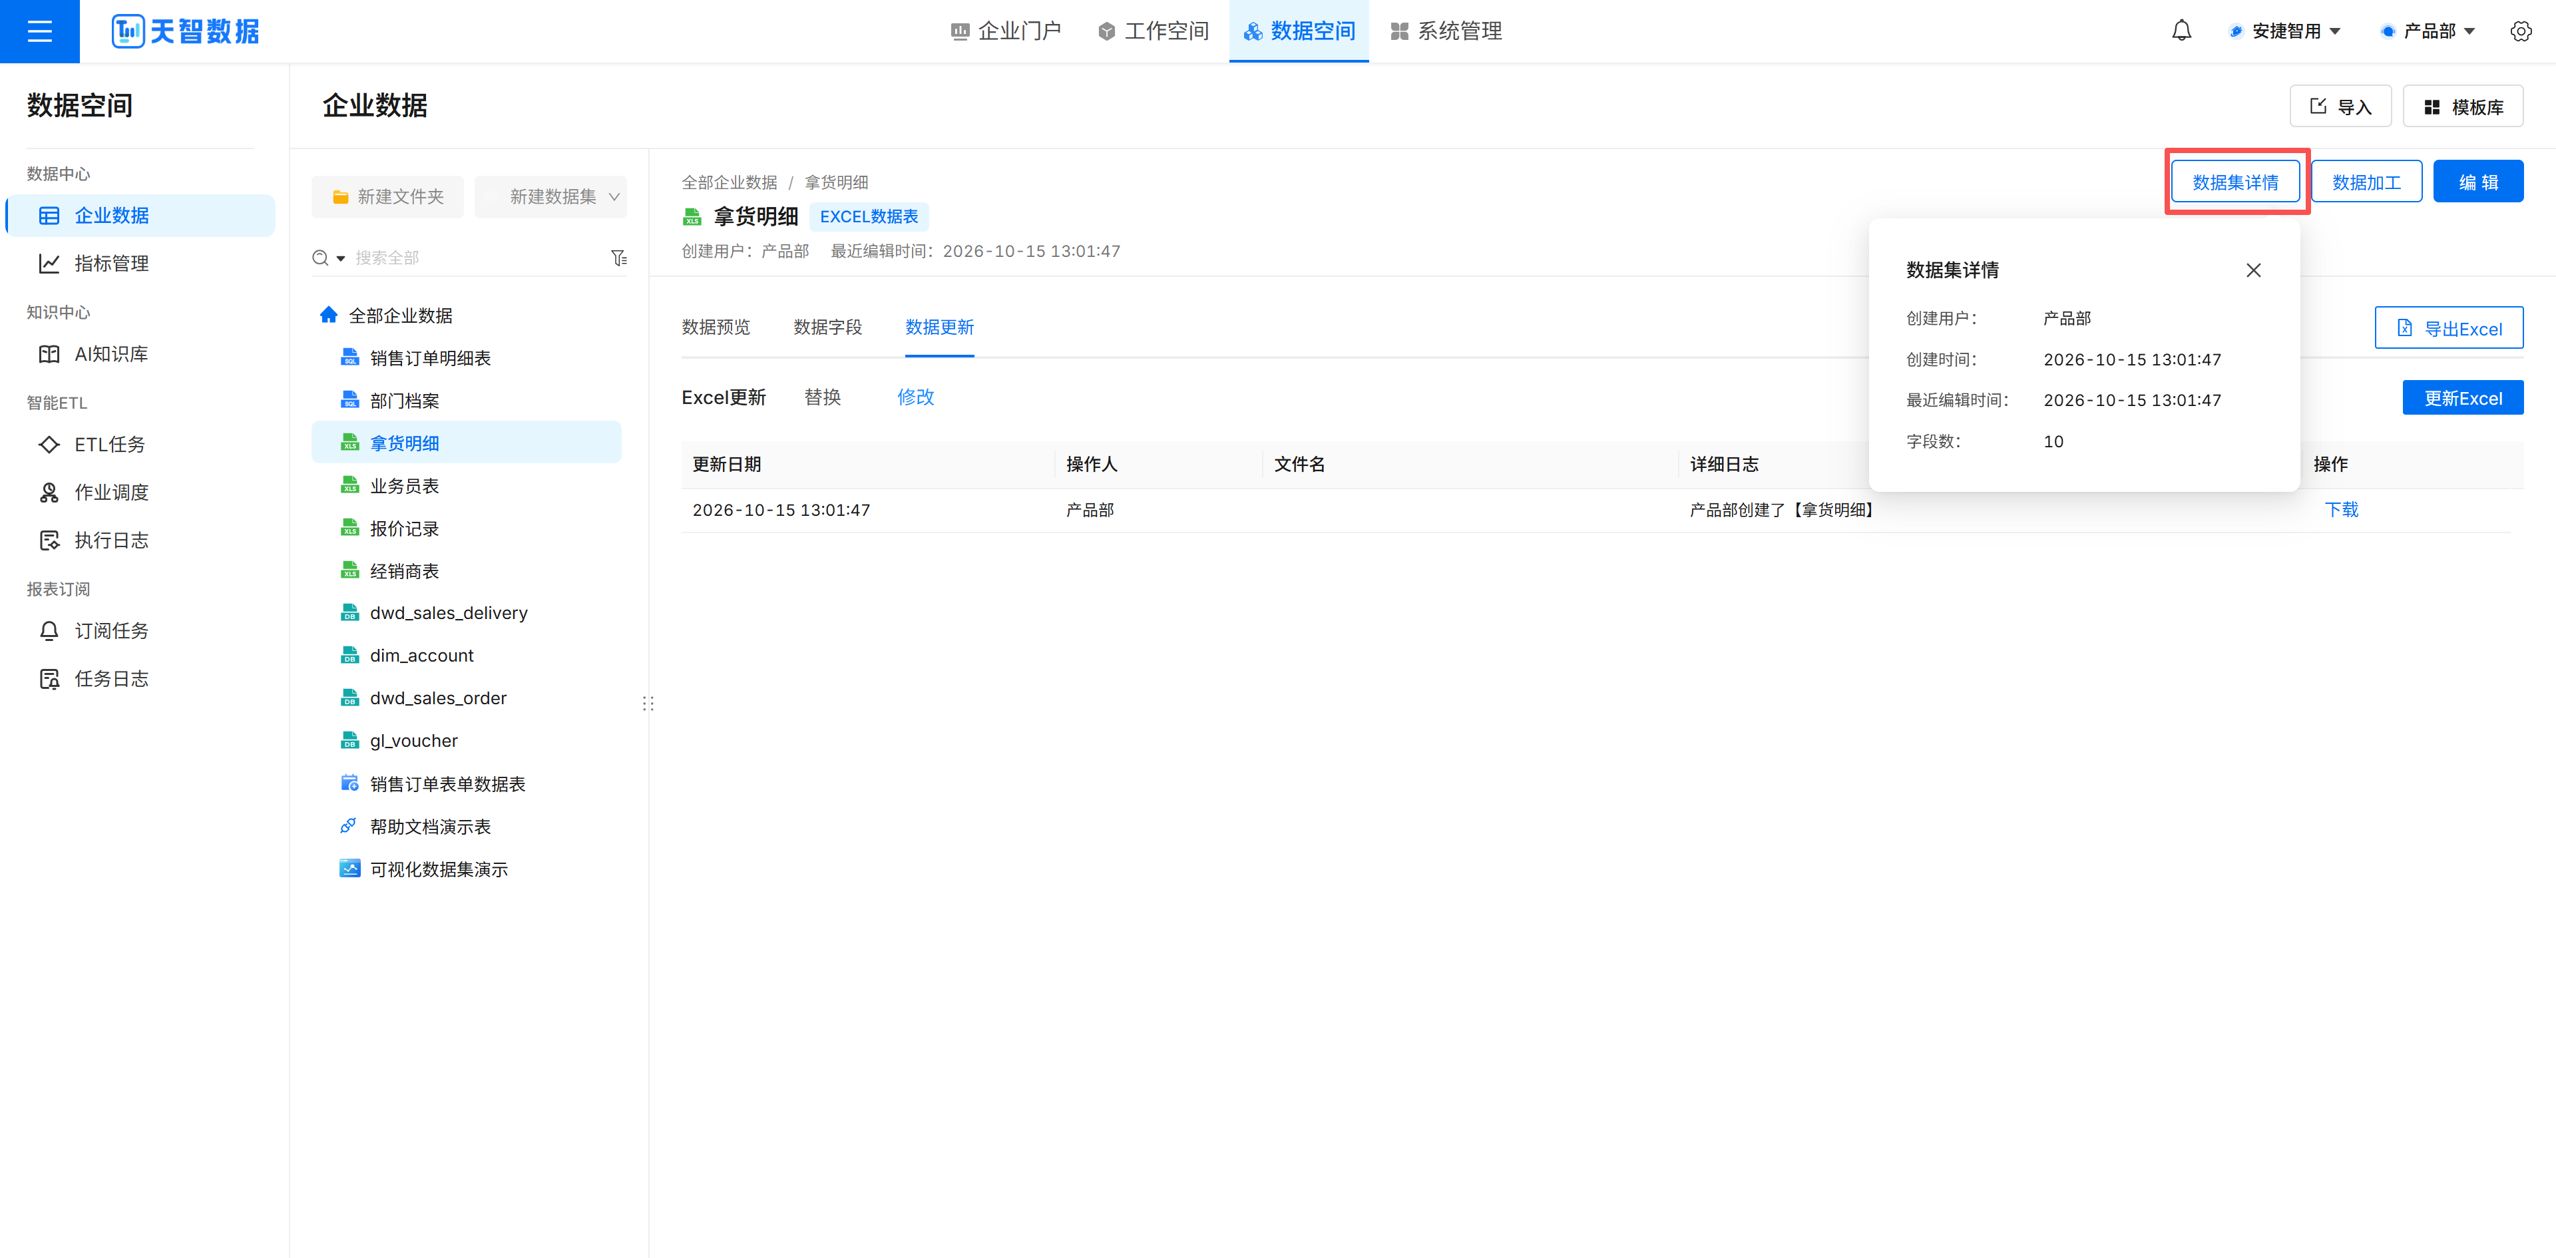
Task: Click the 作业调度 icon
Action: [49, 492]
